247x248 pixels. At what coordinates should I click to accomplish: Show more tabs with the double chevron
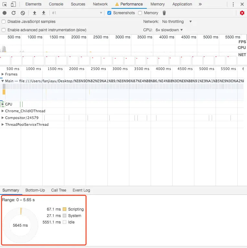click(200, 4)
